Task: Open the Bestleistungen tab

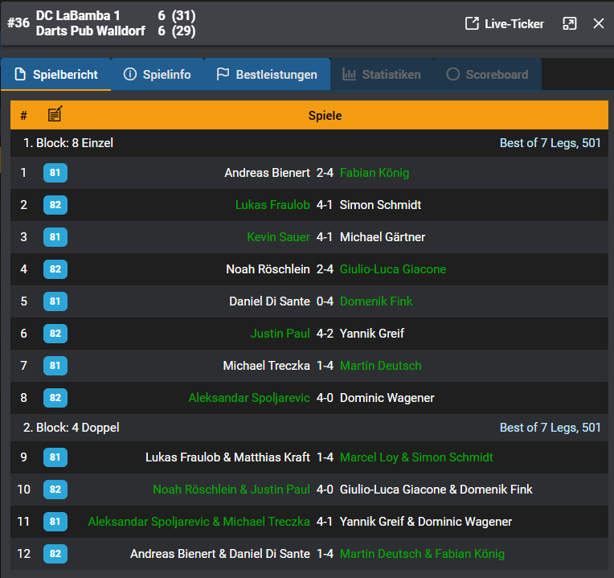Action: [x=267, y=75]
